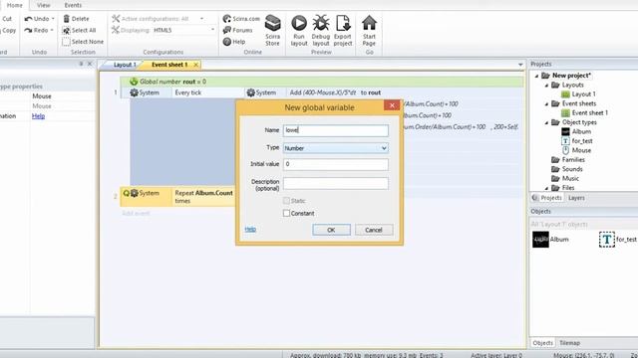Click the System gear icon of Every tick condition
Screen dimensions: 638x358
pos(134,92)
